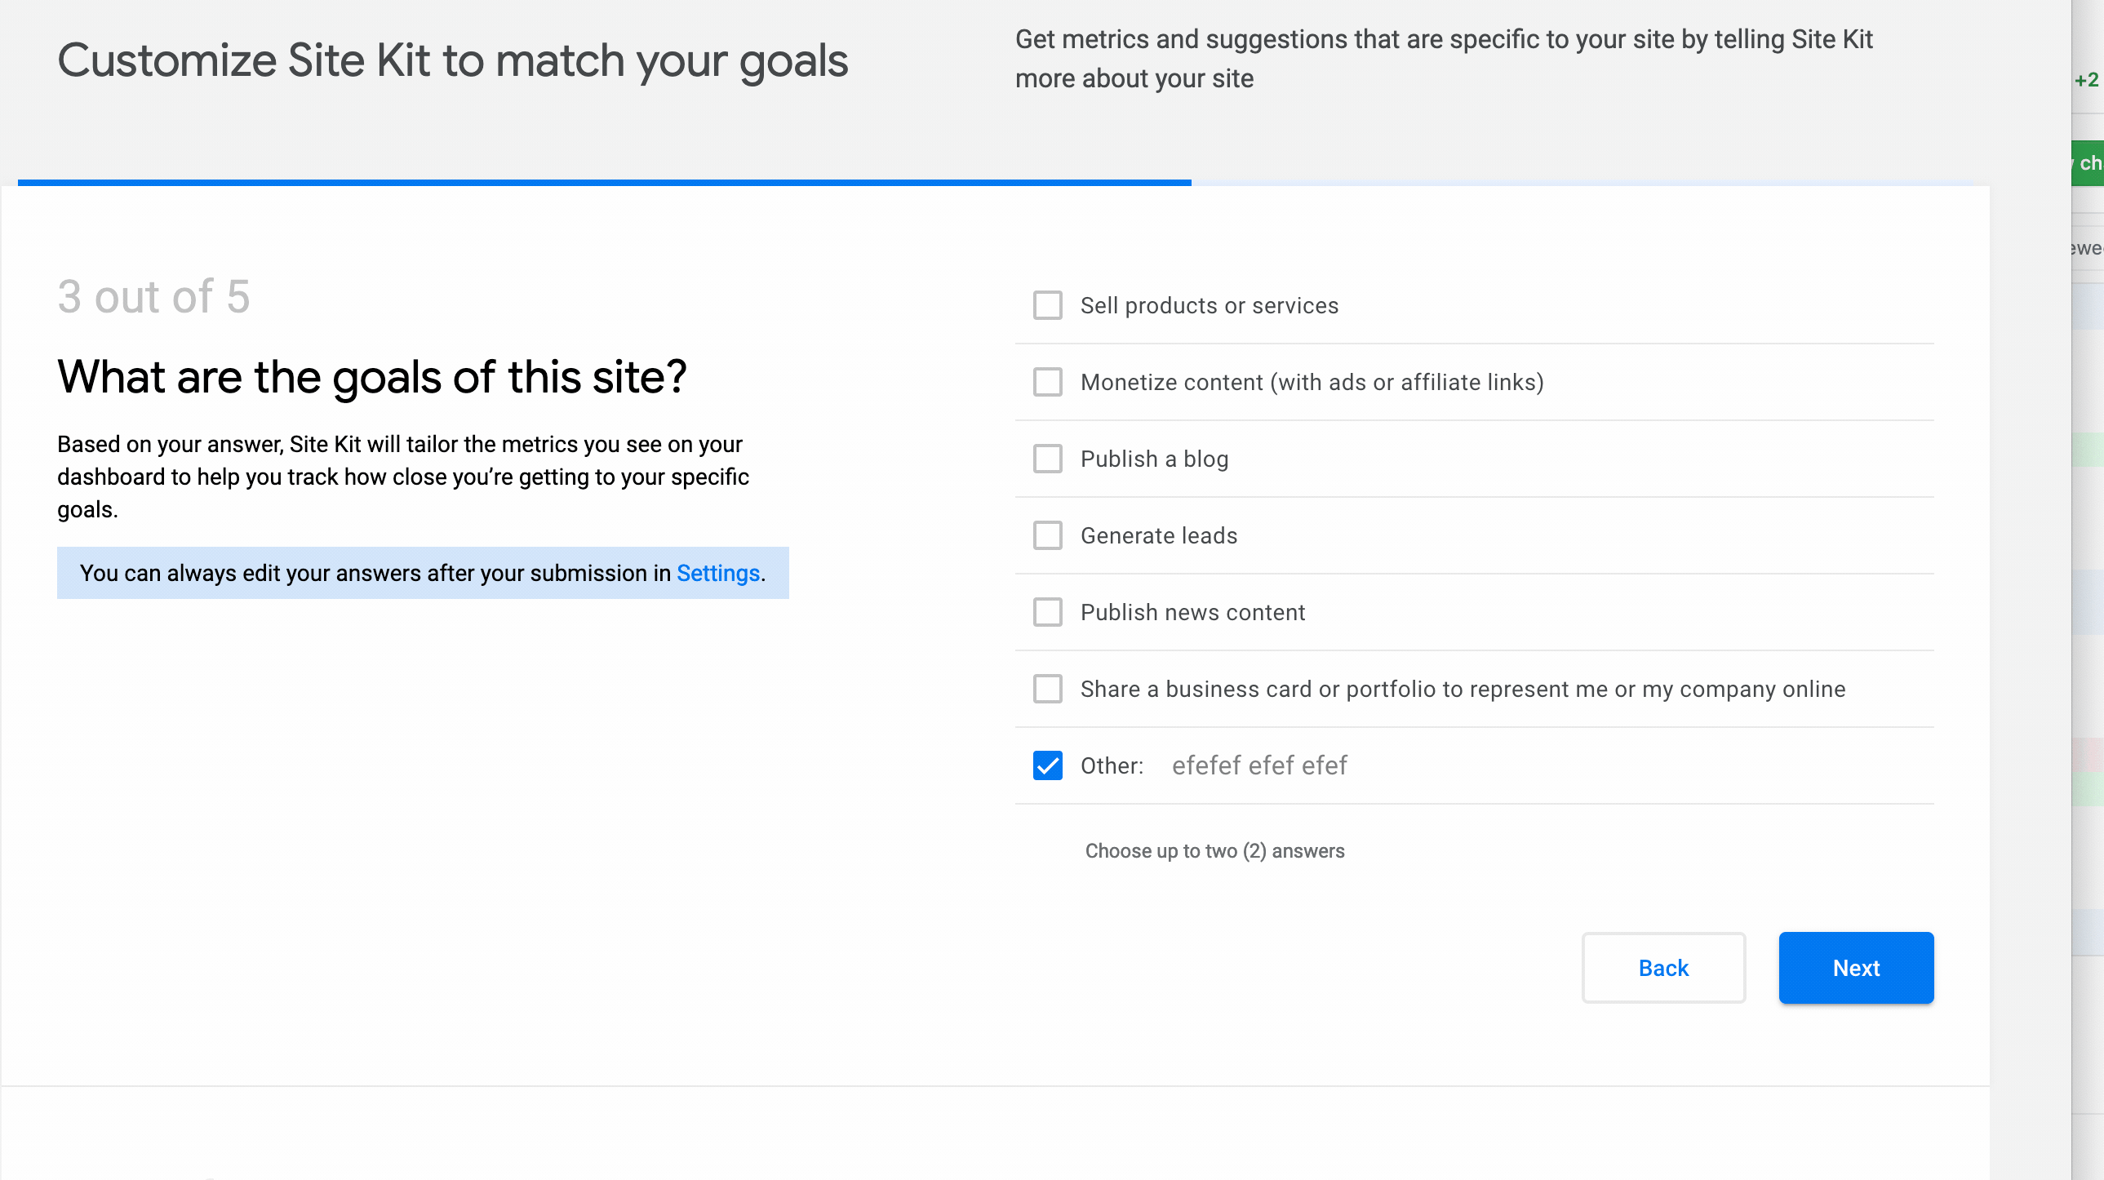Click the "3 out of 5" step indicator
Screen dimensions: 2104x1180
[154, 296]
